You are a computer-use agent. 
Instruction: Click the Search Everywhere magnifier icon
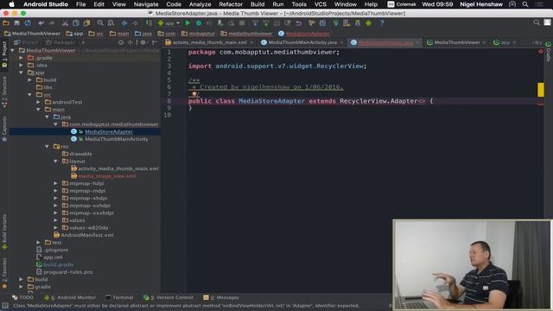(537, 22)
